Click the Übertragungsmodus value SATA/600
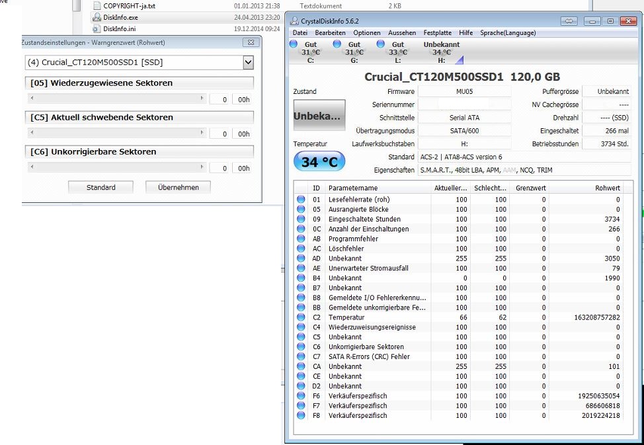644x445 pixels. coord(465,131)
